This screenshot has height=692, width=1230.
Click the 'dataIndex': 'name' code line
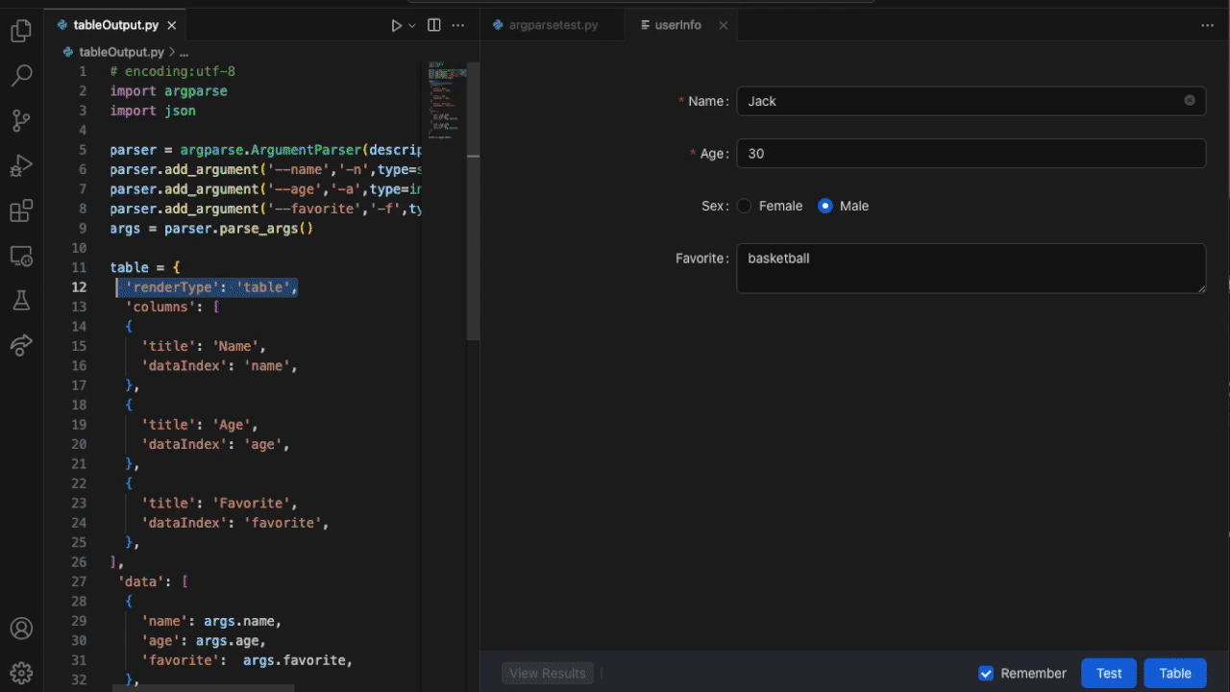[x=219, y=365]
